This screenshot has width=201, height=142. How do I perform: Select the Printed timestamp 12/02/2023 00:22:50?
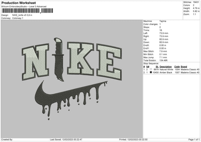click(137, 140)
